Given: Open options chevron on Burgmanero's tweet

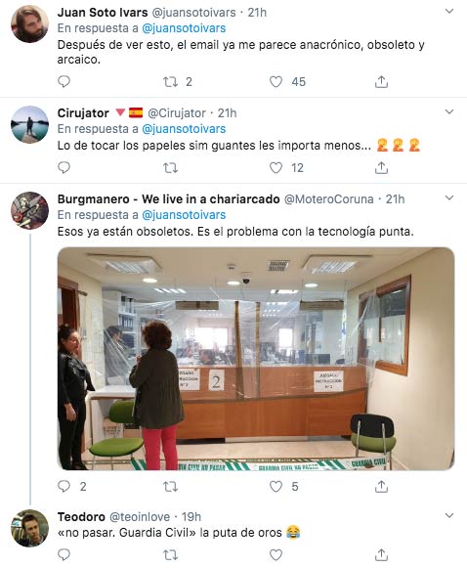Looking at the screenshot, I should pyautogui.click(x=449, y=197).
